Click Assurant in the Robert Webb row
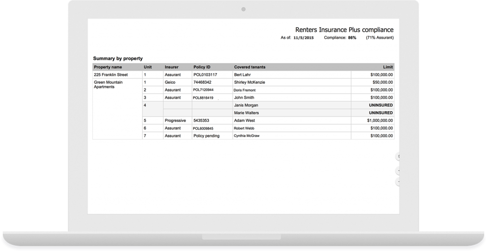This screenshot has height=252, width=487. 173,128
